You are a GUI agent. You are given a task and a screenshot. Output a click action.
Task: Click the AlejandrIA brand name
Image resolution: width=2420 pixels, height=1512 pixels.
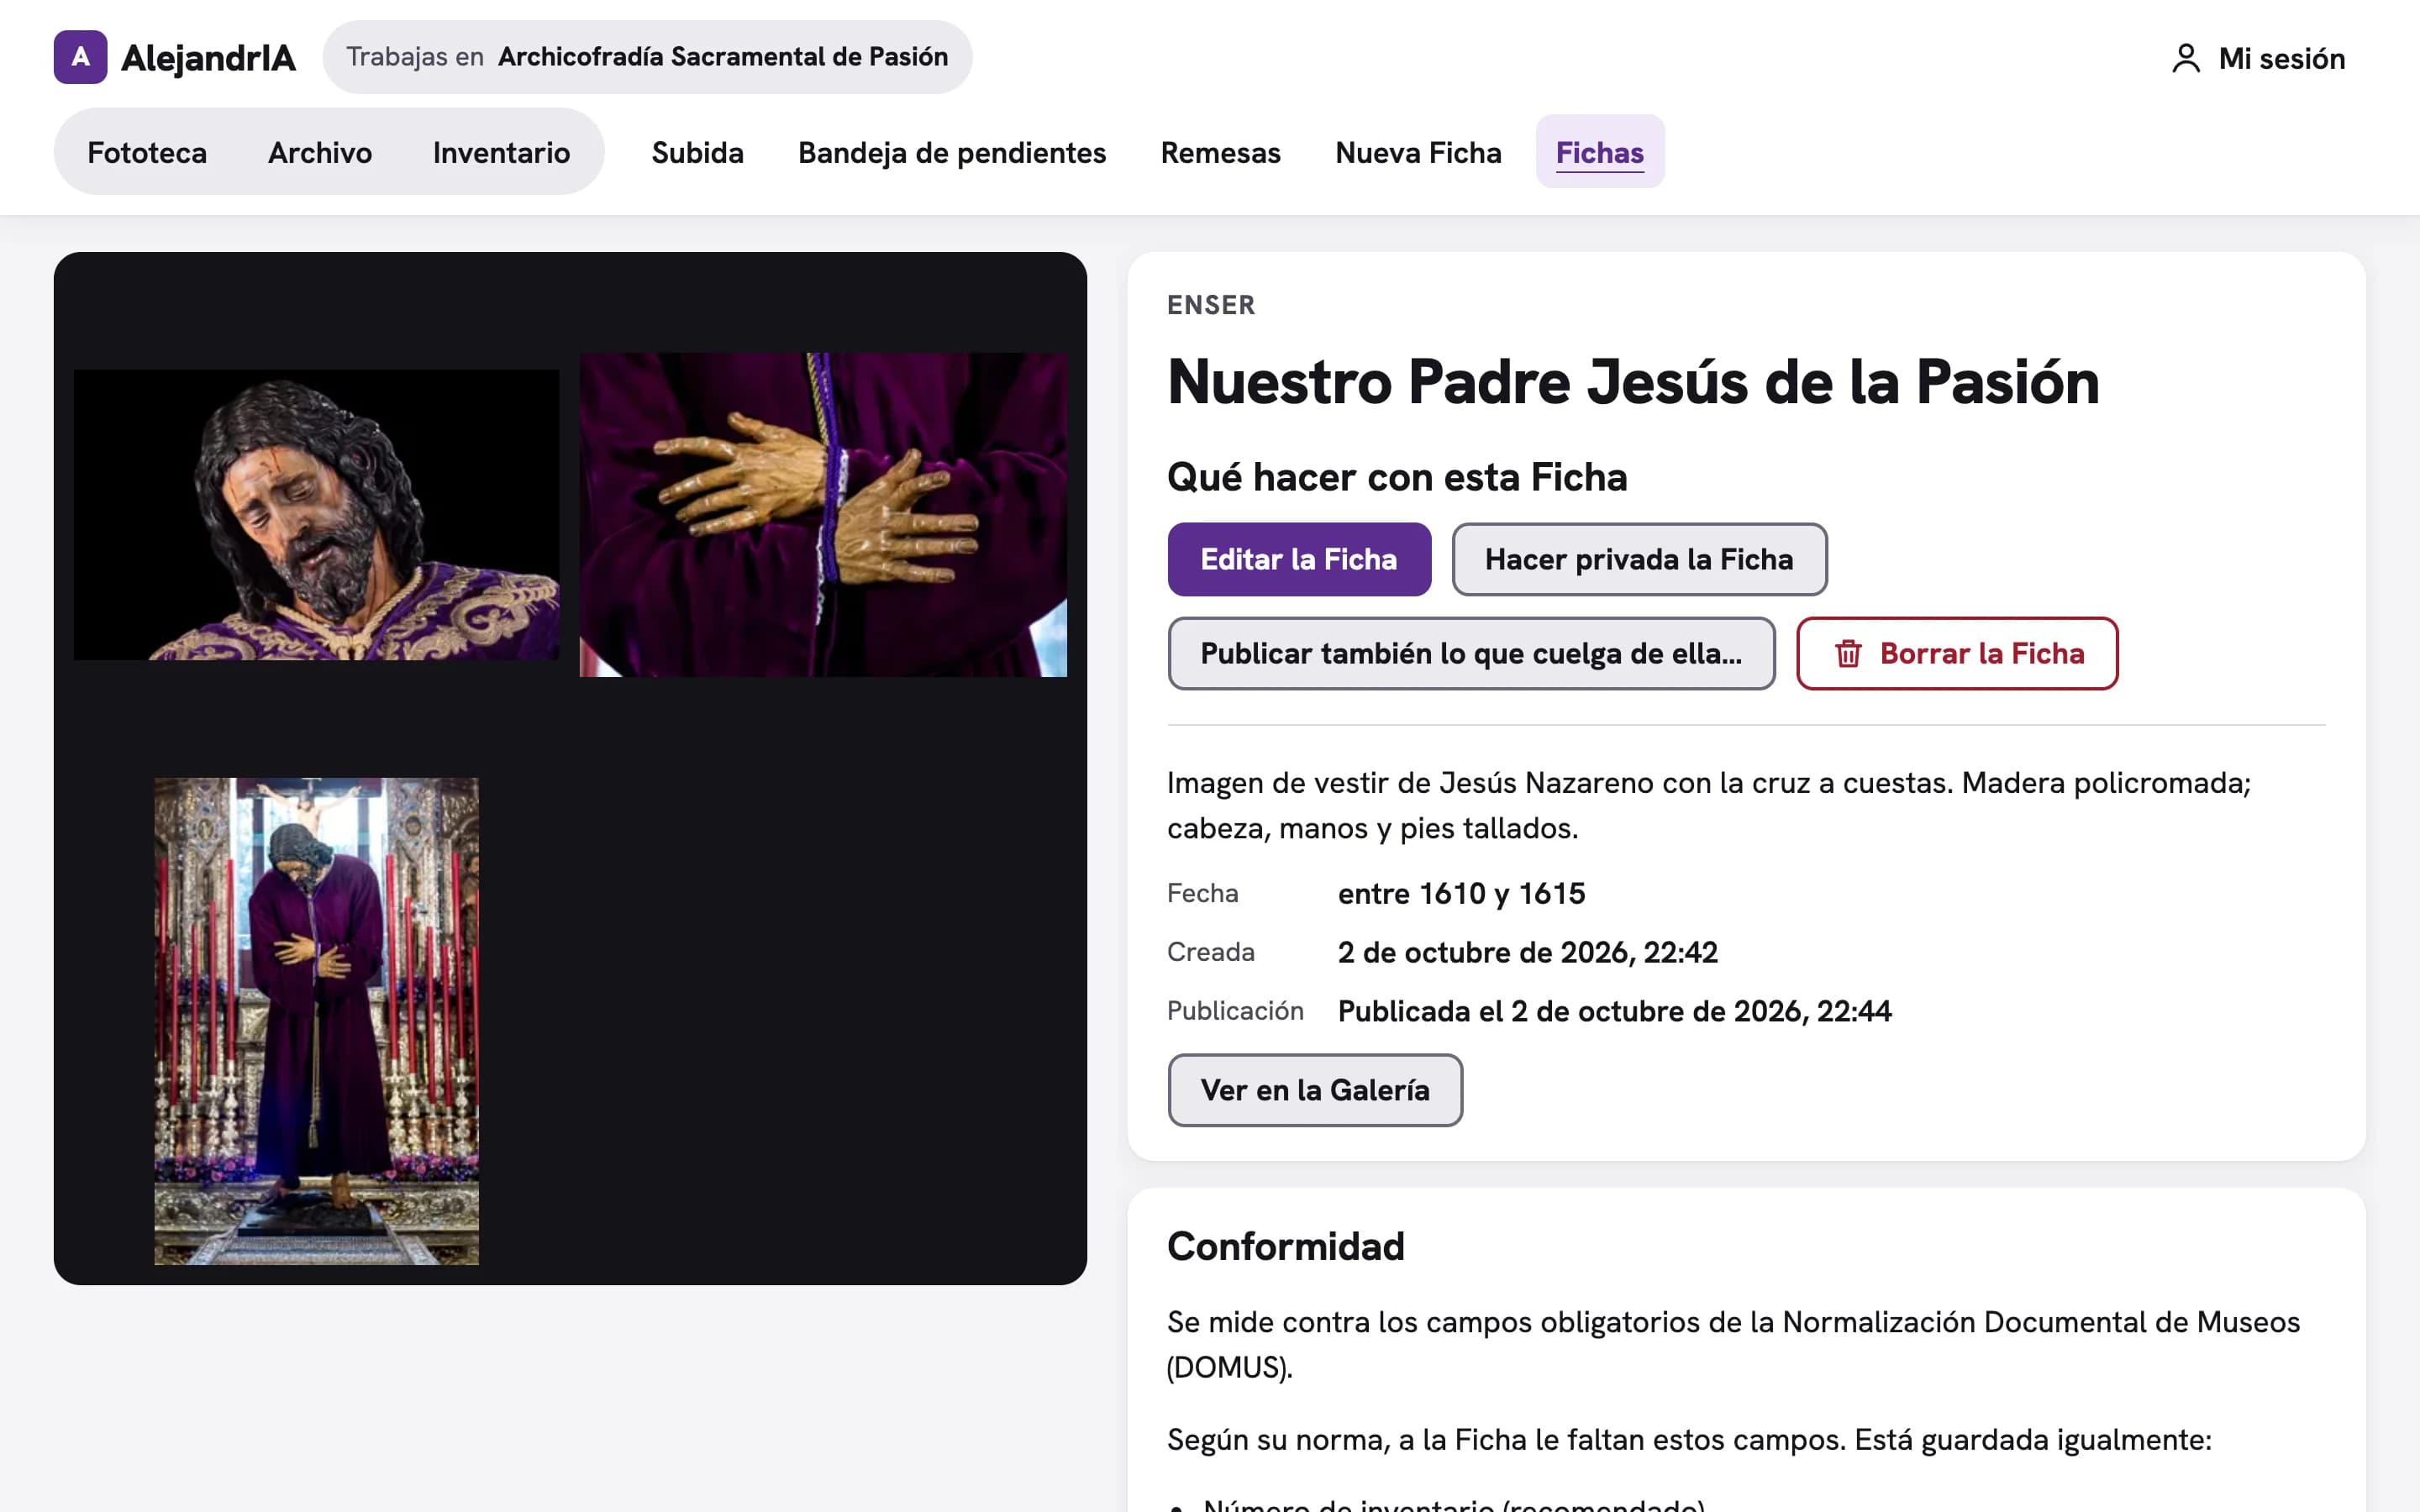208,58
